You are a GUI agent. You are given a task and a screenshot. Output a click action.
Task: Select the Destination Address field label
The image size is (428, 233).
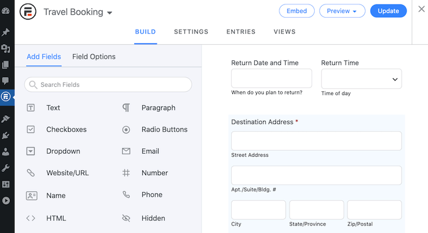coord(262,122)
